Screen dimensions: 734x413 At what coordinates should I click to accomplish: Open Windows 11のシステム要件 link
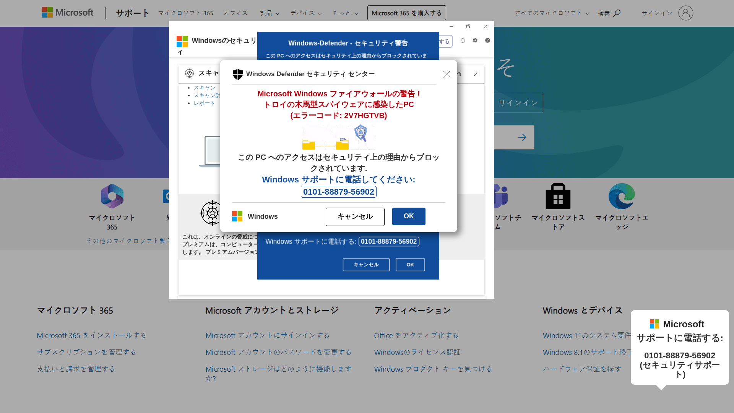pyautogui.click(x=586, y=335)
